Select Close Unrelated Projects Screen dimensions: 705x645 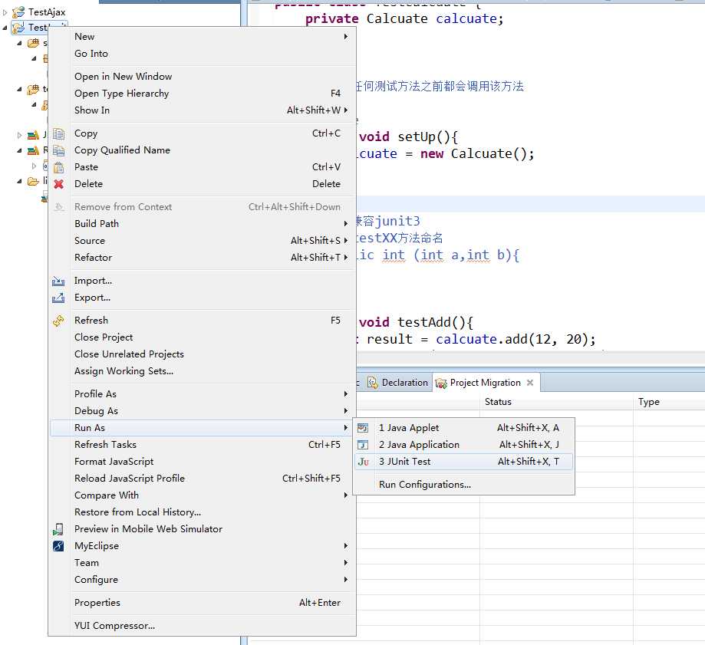click(202, 354)
